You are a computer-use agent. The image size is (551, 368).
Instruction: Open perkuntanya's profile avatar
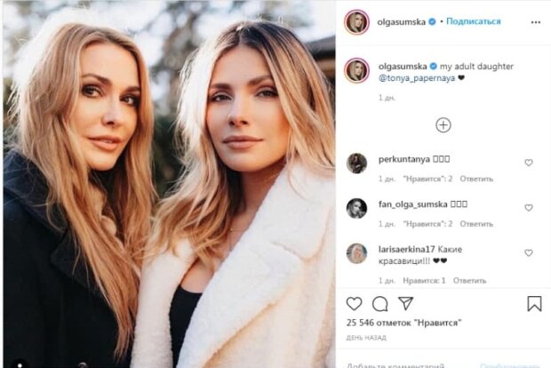point(356,163)
